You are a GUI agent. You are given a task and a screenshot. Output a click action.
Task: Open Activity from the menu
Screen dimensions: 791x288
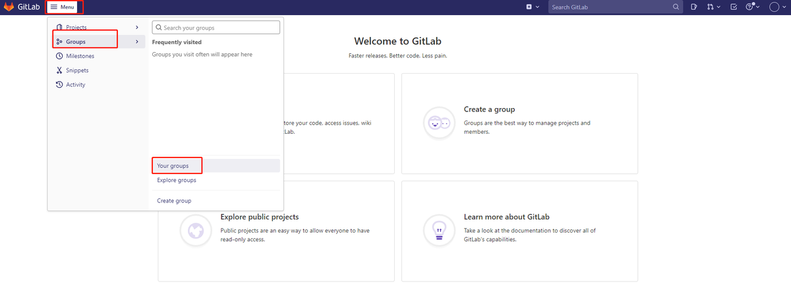click(x=98, y=84)
